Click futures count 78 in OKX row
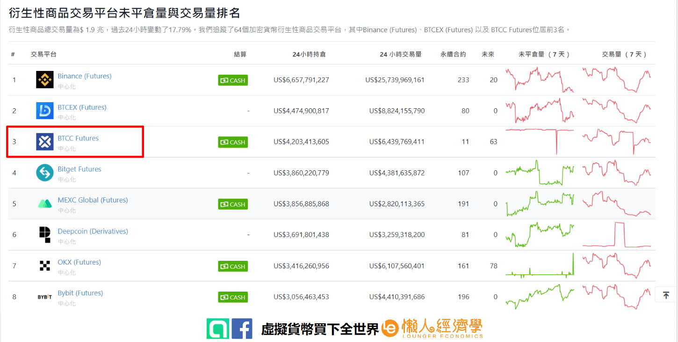The image size is (678, 342). [493, 266]
